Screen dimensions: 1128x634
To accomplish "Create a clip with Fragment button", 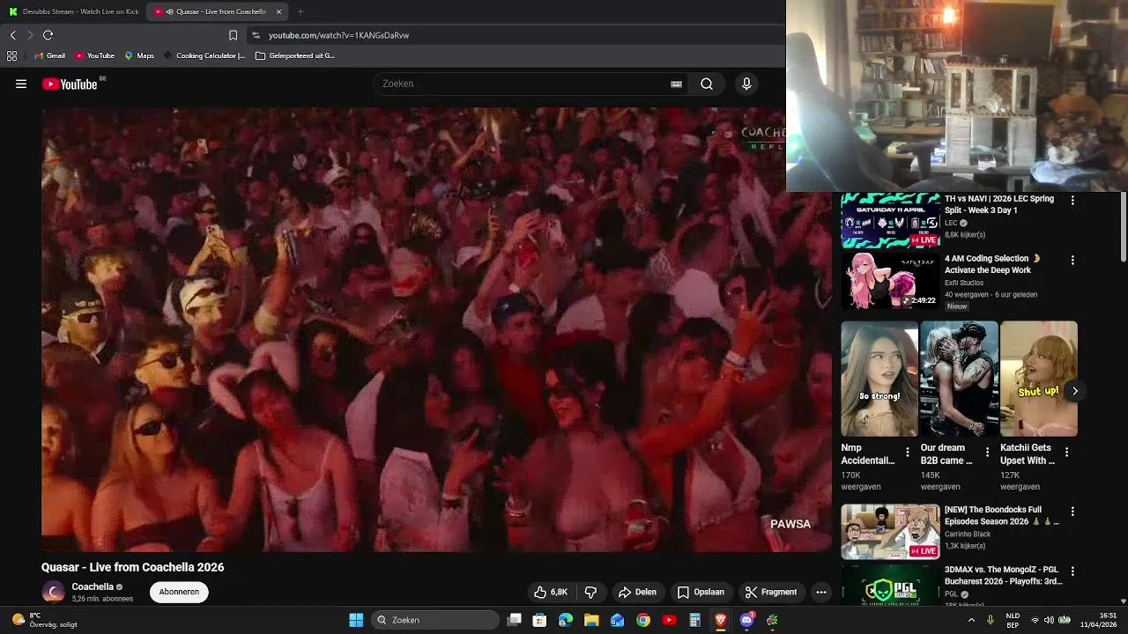I will pyautogui.click(x=770, y=592).
